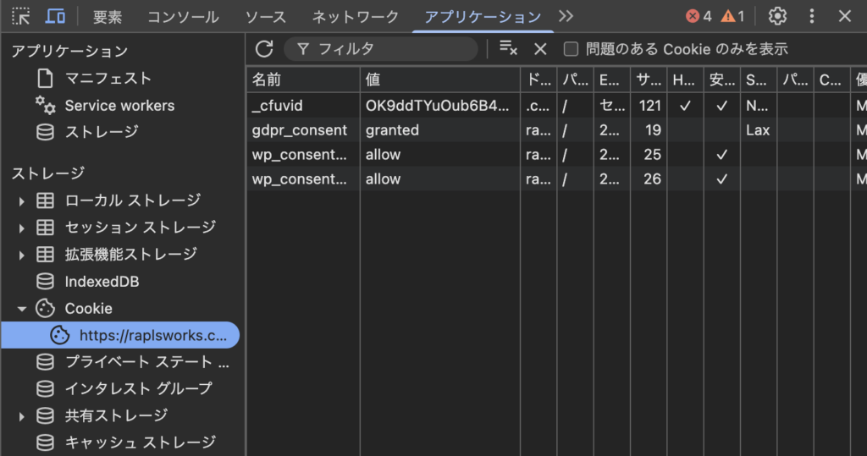Toggle the problematic-Cookie-only checkbox
This screenshot has height=456, width=867.
[571, 49]
